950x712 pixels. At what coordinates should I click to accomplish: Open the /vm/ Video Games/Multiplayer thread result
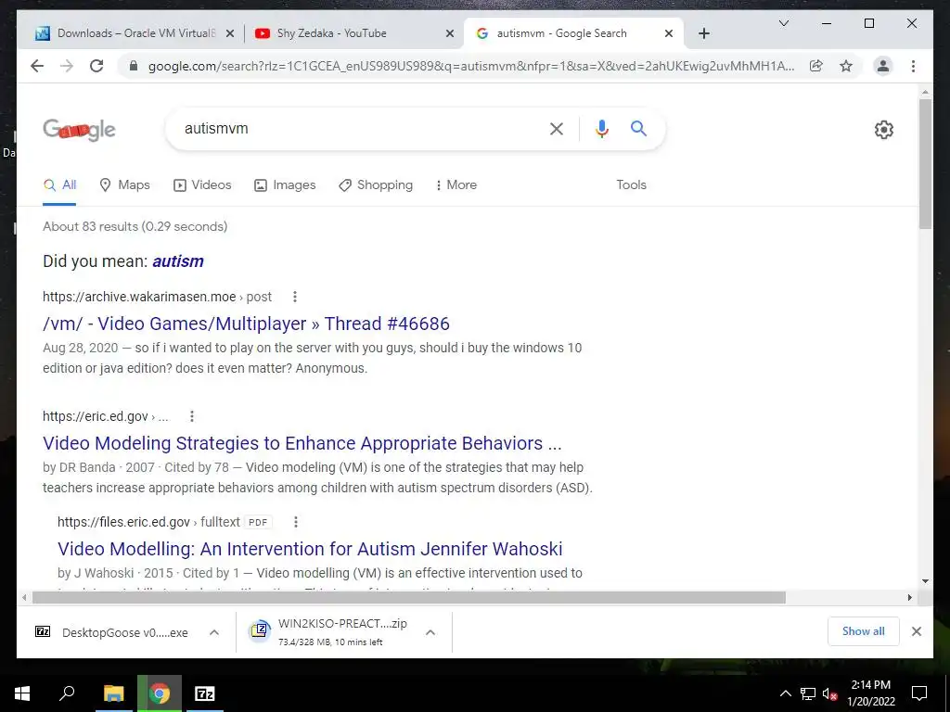click(x=246, y=324)
